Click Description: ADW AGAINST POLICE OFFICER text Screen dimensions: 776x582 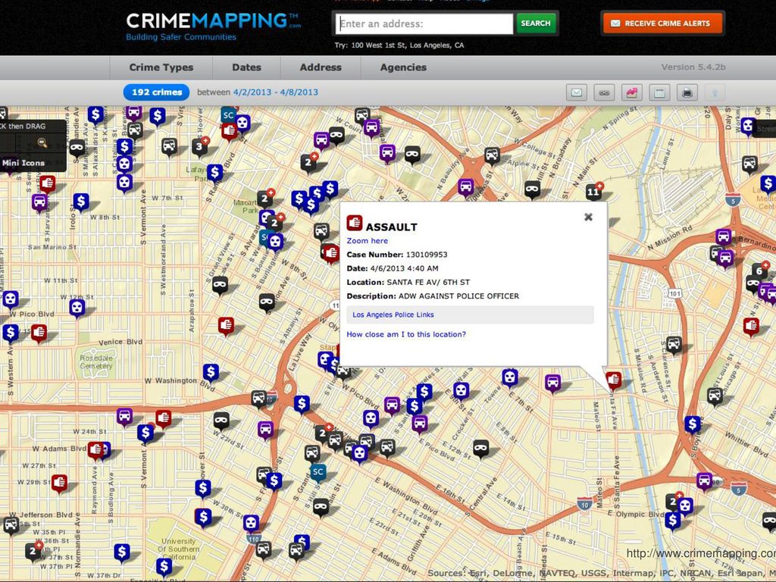(433, 296)
